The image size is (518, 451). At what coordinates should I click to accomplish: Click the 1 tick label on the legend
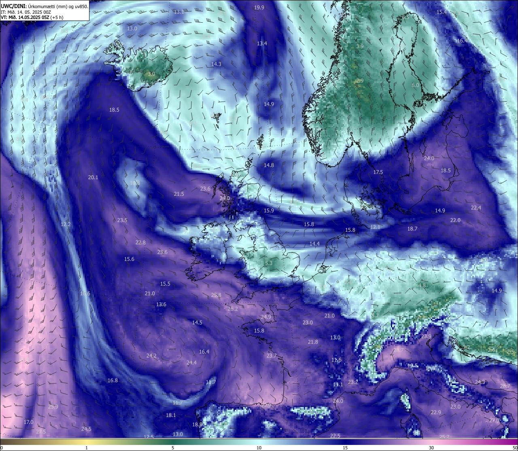point(87,448)
